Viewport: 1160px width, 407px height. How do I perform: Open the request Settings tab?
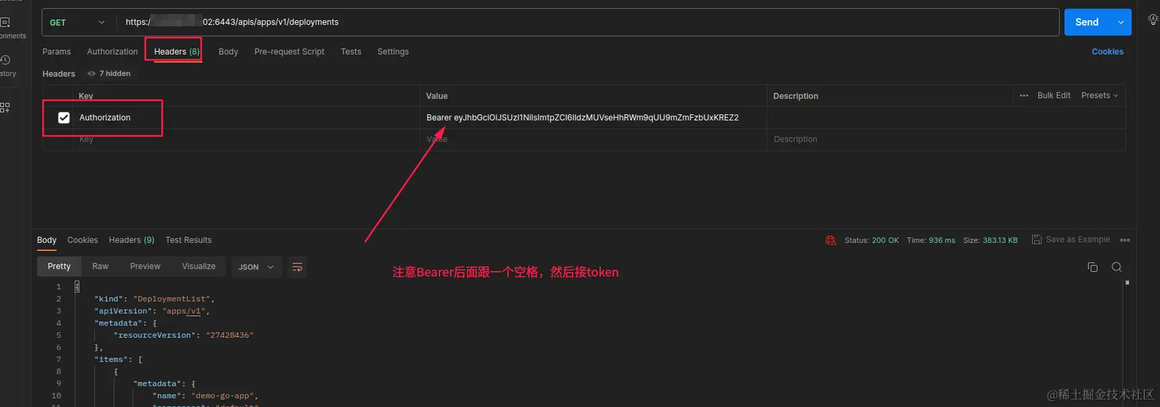click(393, 52)
